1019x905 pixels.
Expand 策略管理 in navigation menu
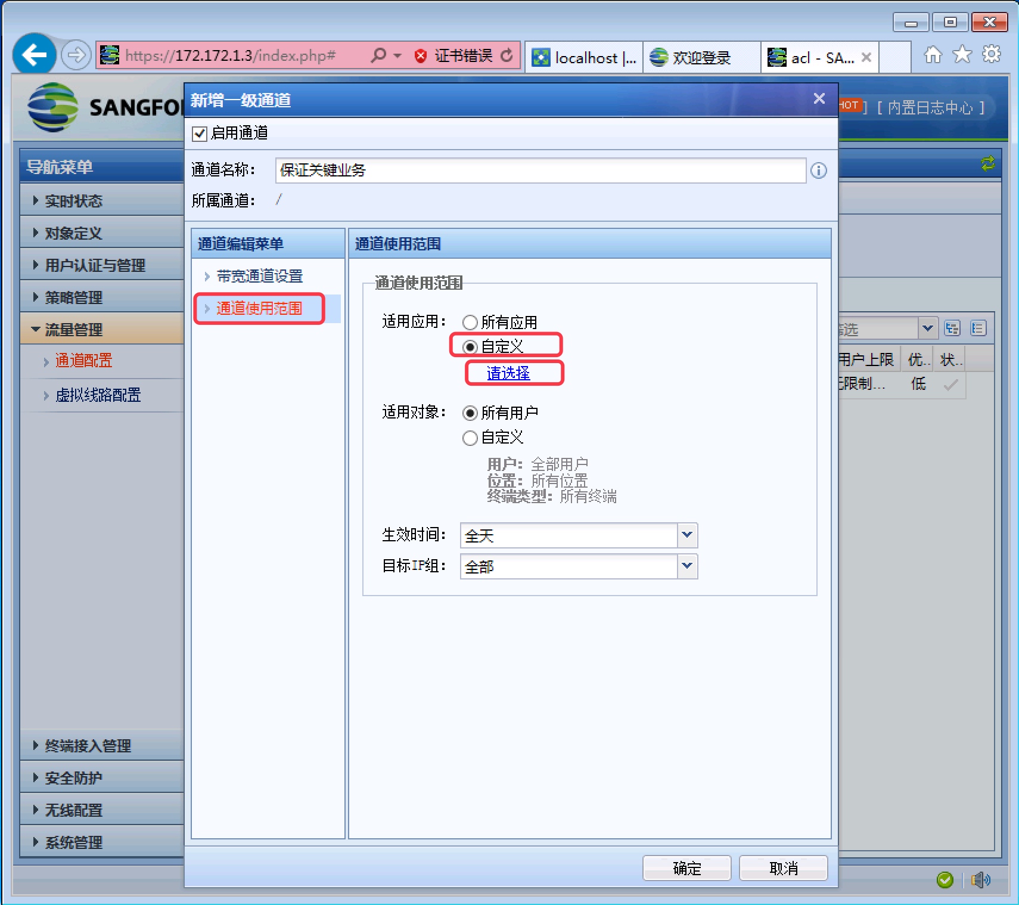point(101,297)
